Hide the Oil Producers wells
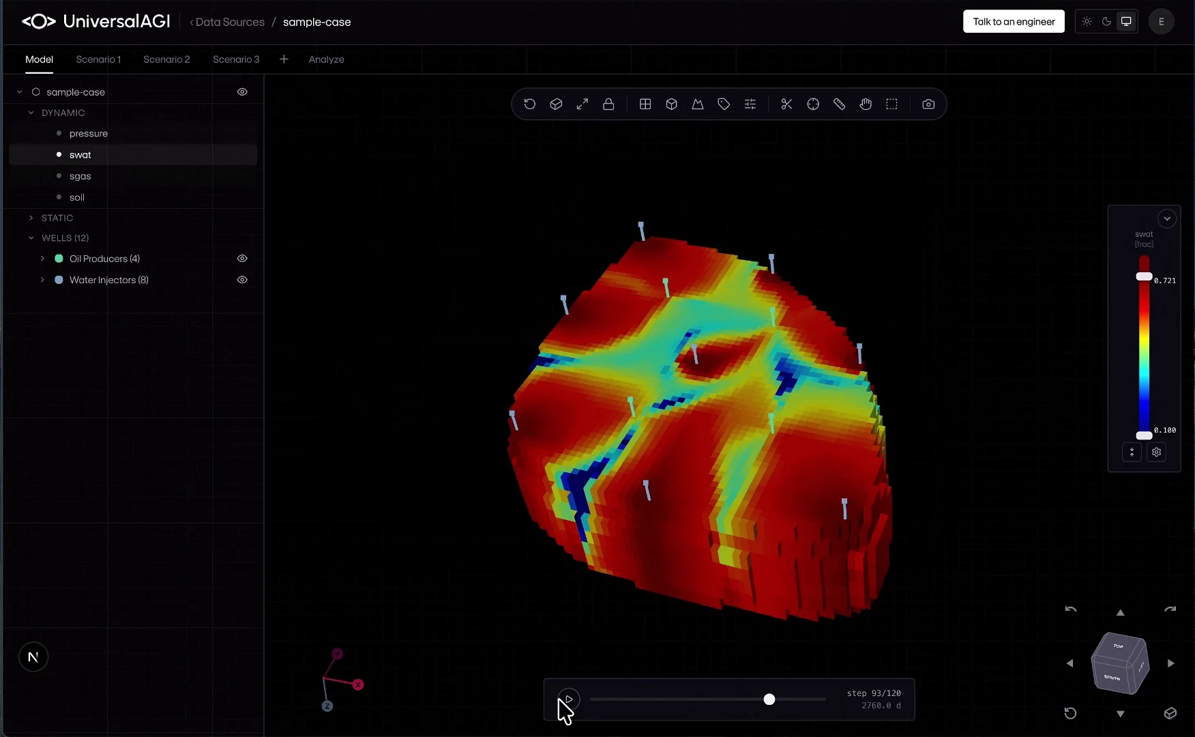 242,259
